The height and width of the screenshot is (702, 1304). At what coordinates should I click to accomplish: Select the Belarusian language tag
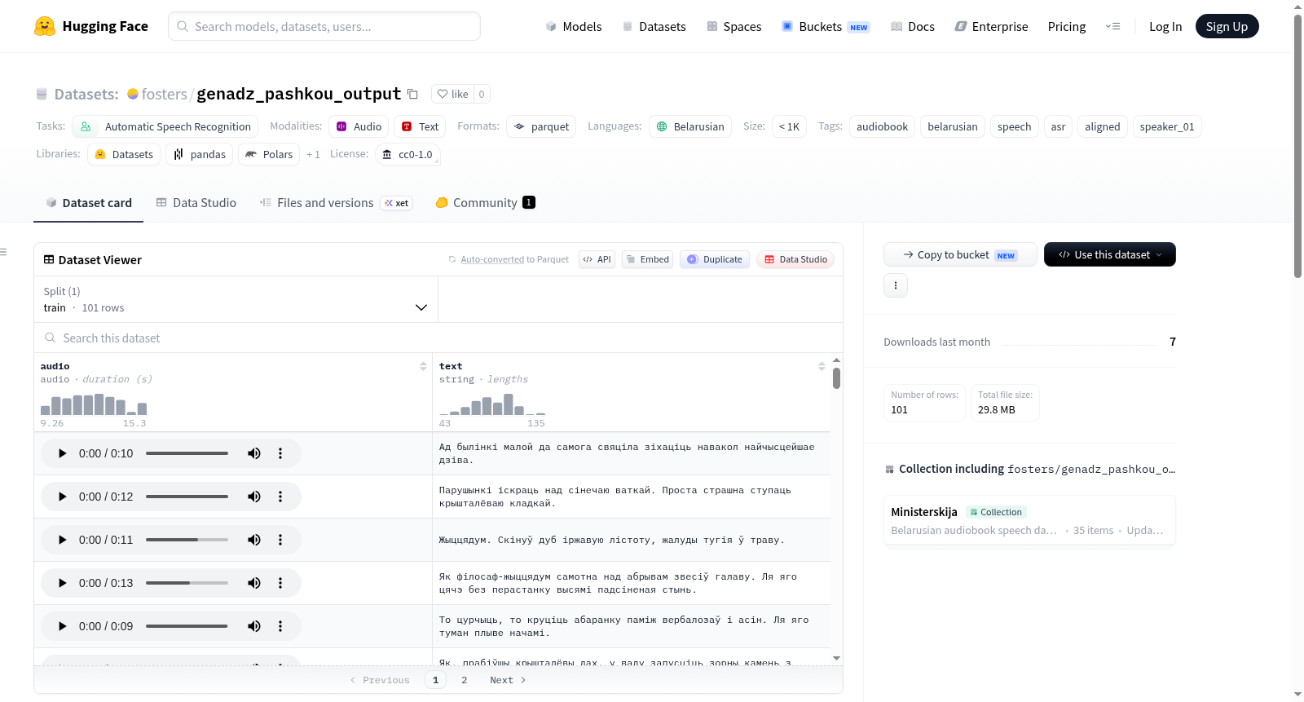[689, 126]
